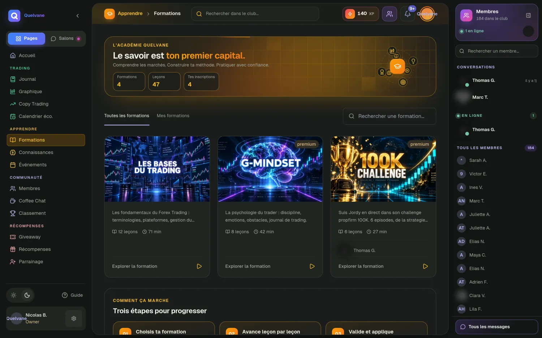Click the Membres sidebar icon
542x338 pixels.
(13, 188)
